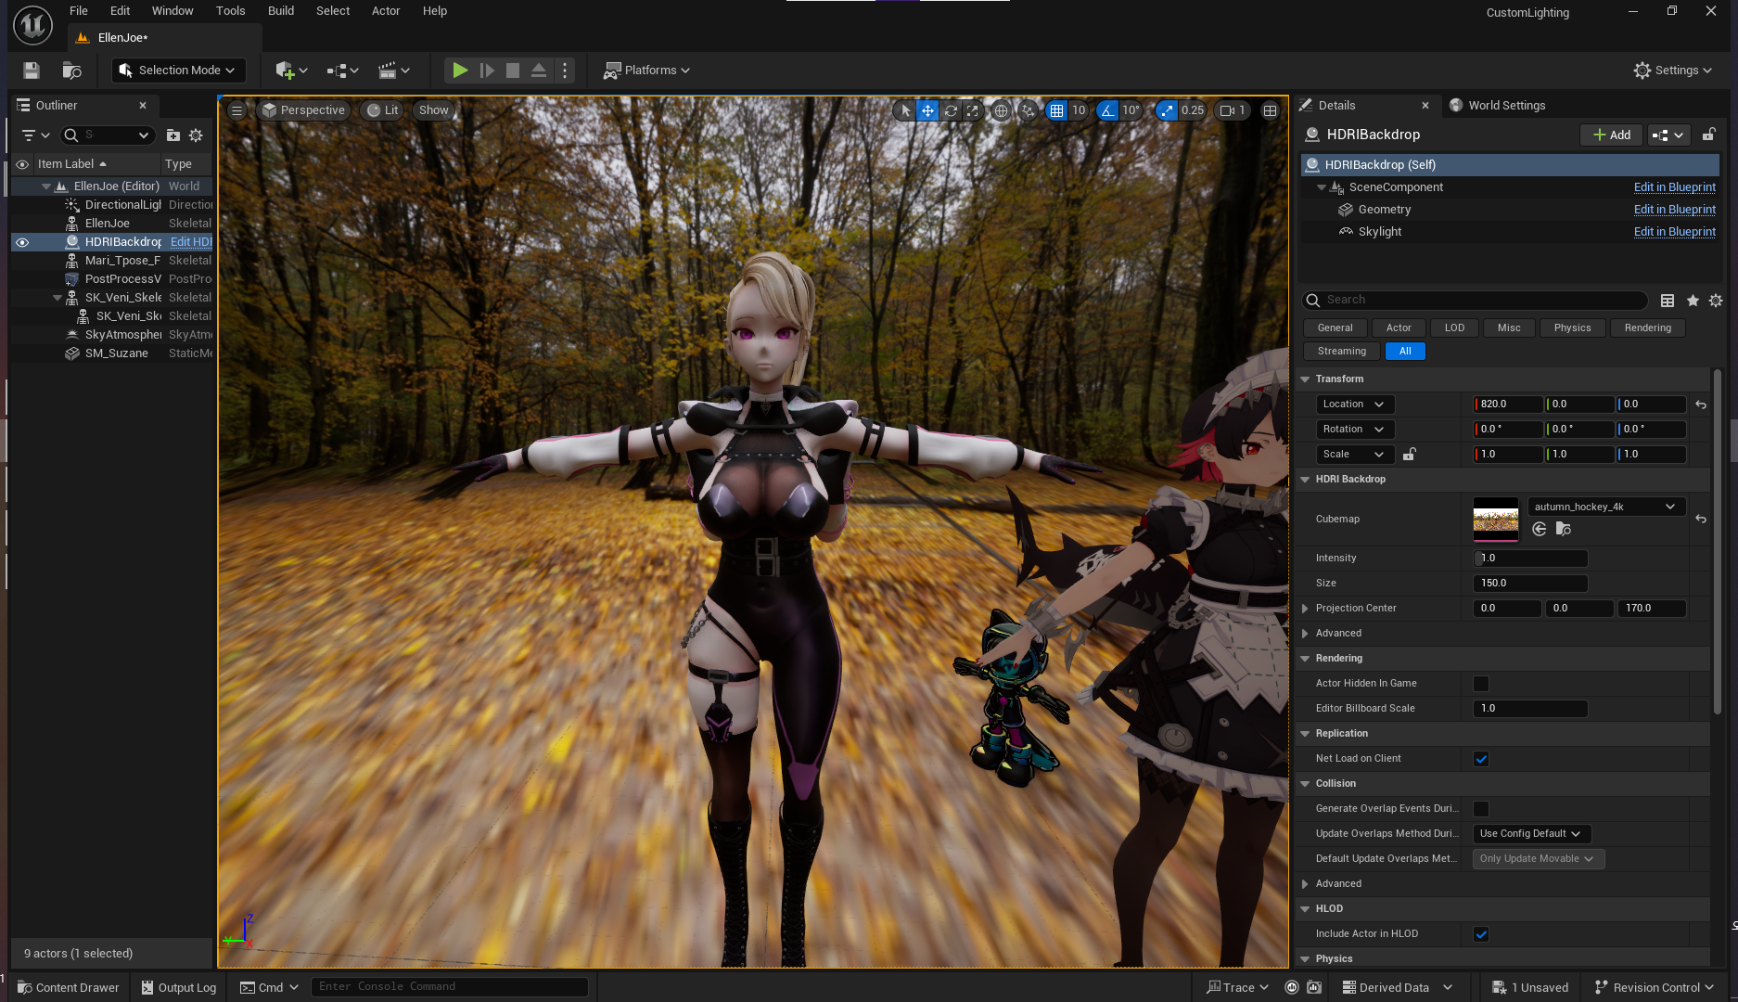Open the Revision Control menu
The width and height of the screenshot is (1738, 1002).
[x=1654, y=987]
